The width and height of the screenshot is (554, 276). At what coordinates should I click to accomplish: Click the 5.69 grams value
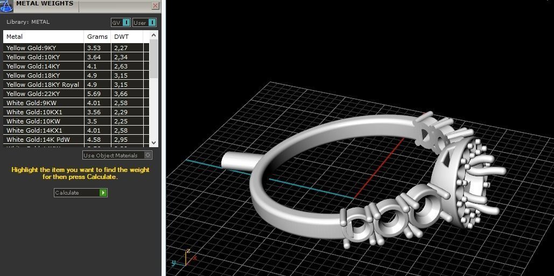point(94,94)
